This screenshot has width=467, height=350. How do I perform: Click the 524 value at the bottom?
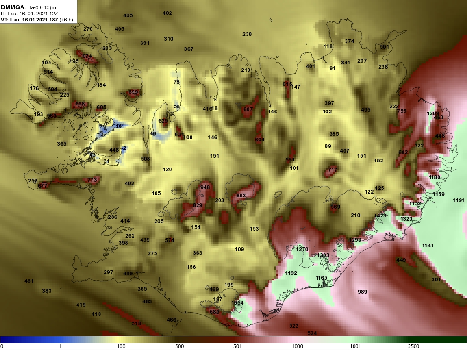tap(312, 333)
